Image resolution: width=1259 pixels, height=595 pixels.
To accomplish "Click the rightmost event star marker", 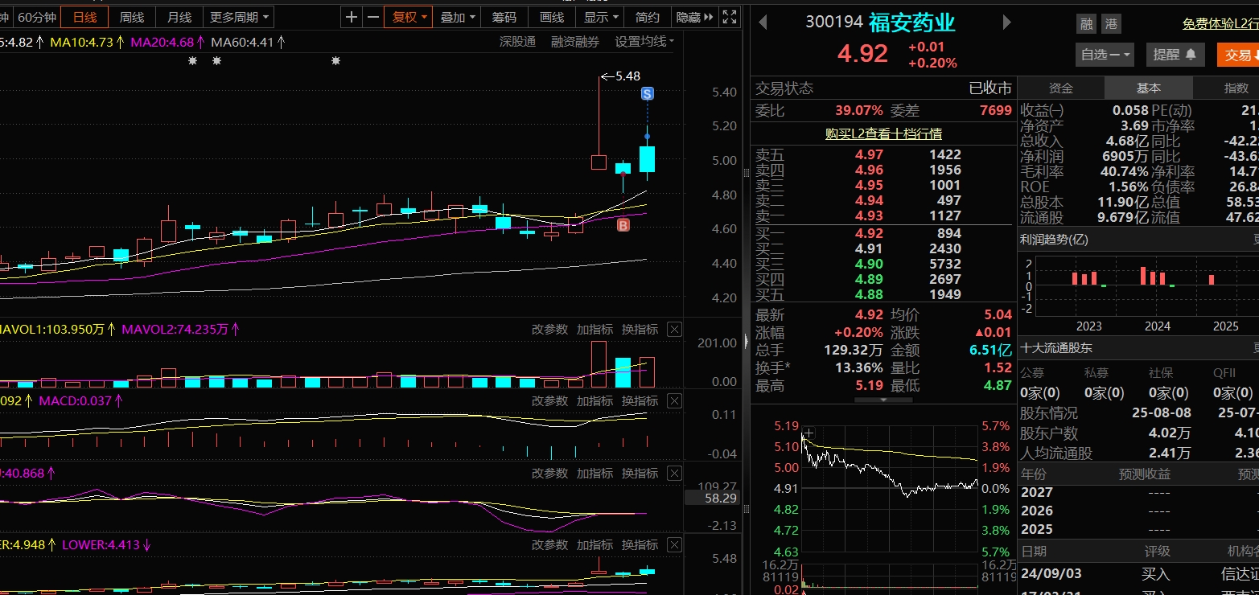I will point(335,61).
